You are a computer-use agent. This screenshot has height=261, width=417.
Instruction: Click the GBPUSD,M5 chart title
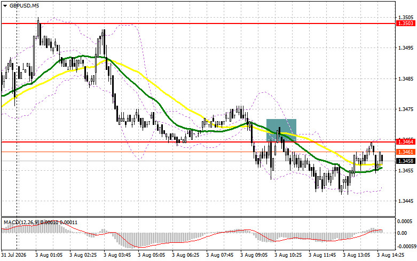point(24,5)
